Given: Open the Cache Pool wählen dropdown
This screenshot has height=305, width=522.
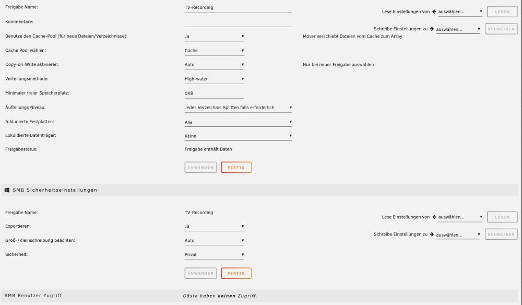Looking at the screenshot, I should (214, 51).
